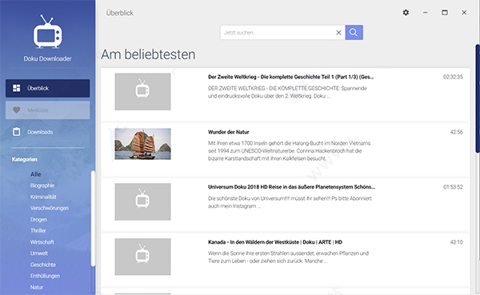Screen dimensions: 480x295
Task: Select the Biographie category
Action: 42,185
